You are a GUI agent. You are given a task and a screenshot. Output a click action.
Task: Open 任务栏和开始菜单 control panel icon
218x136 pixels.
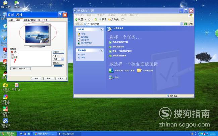click(121, 71)
